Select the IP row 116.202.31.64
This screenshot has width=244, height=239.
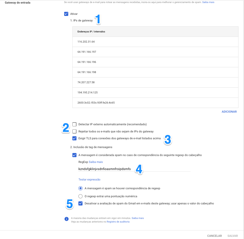[155, 42]
